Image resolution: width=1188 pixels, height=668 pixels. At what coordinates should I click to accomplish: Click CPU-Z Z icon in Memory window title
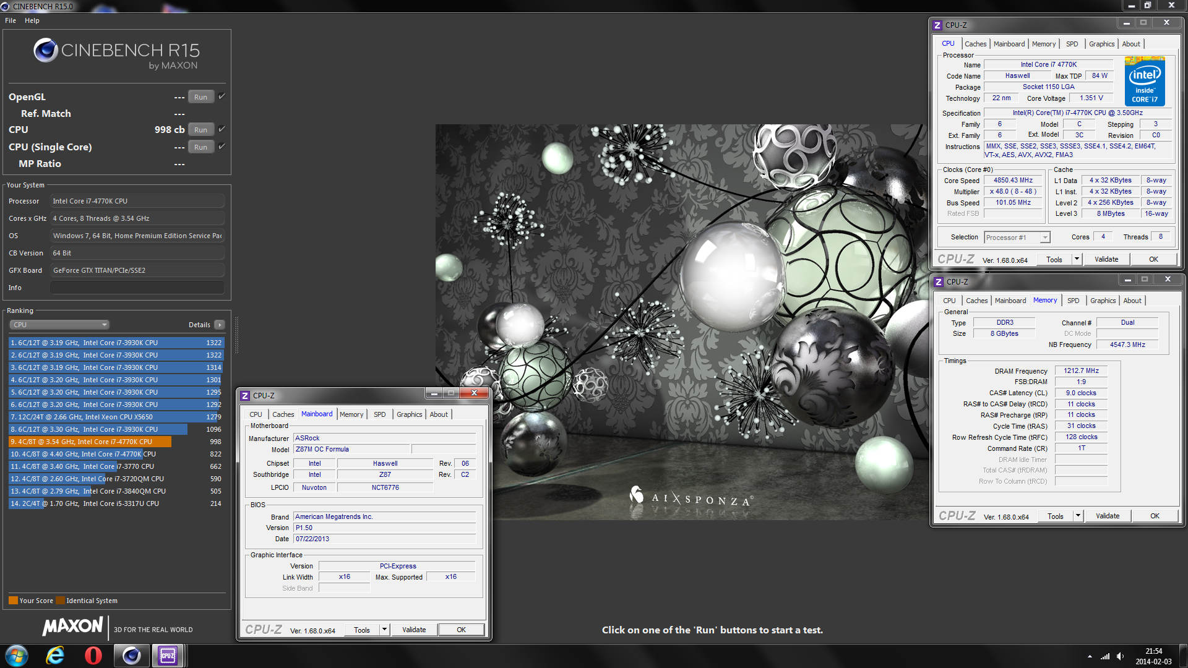pos(939,282)
